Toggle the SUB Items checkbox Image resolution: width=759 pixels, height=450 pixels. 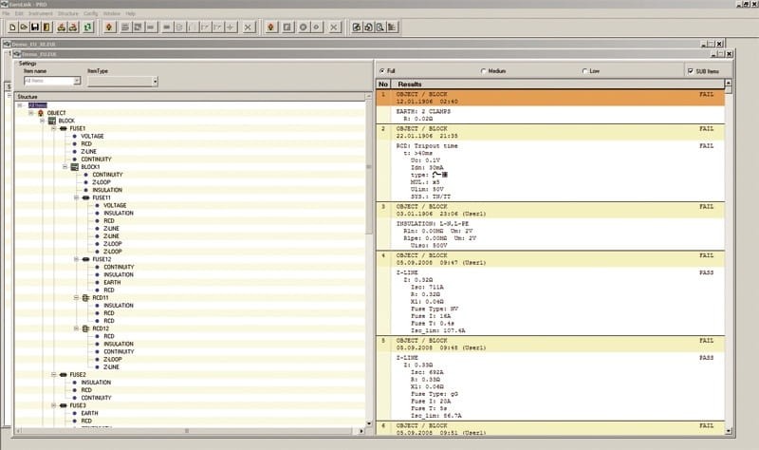(x=691, y=71)
